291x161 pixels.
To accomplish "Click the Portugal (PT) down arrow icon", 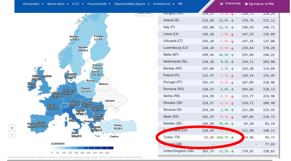I will pyautogui.click(x=232, y=83).
